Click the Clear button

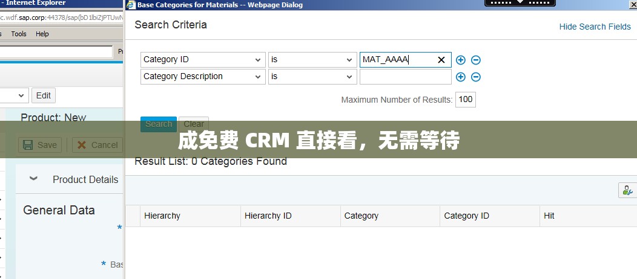194,124
